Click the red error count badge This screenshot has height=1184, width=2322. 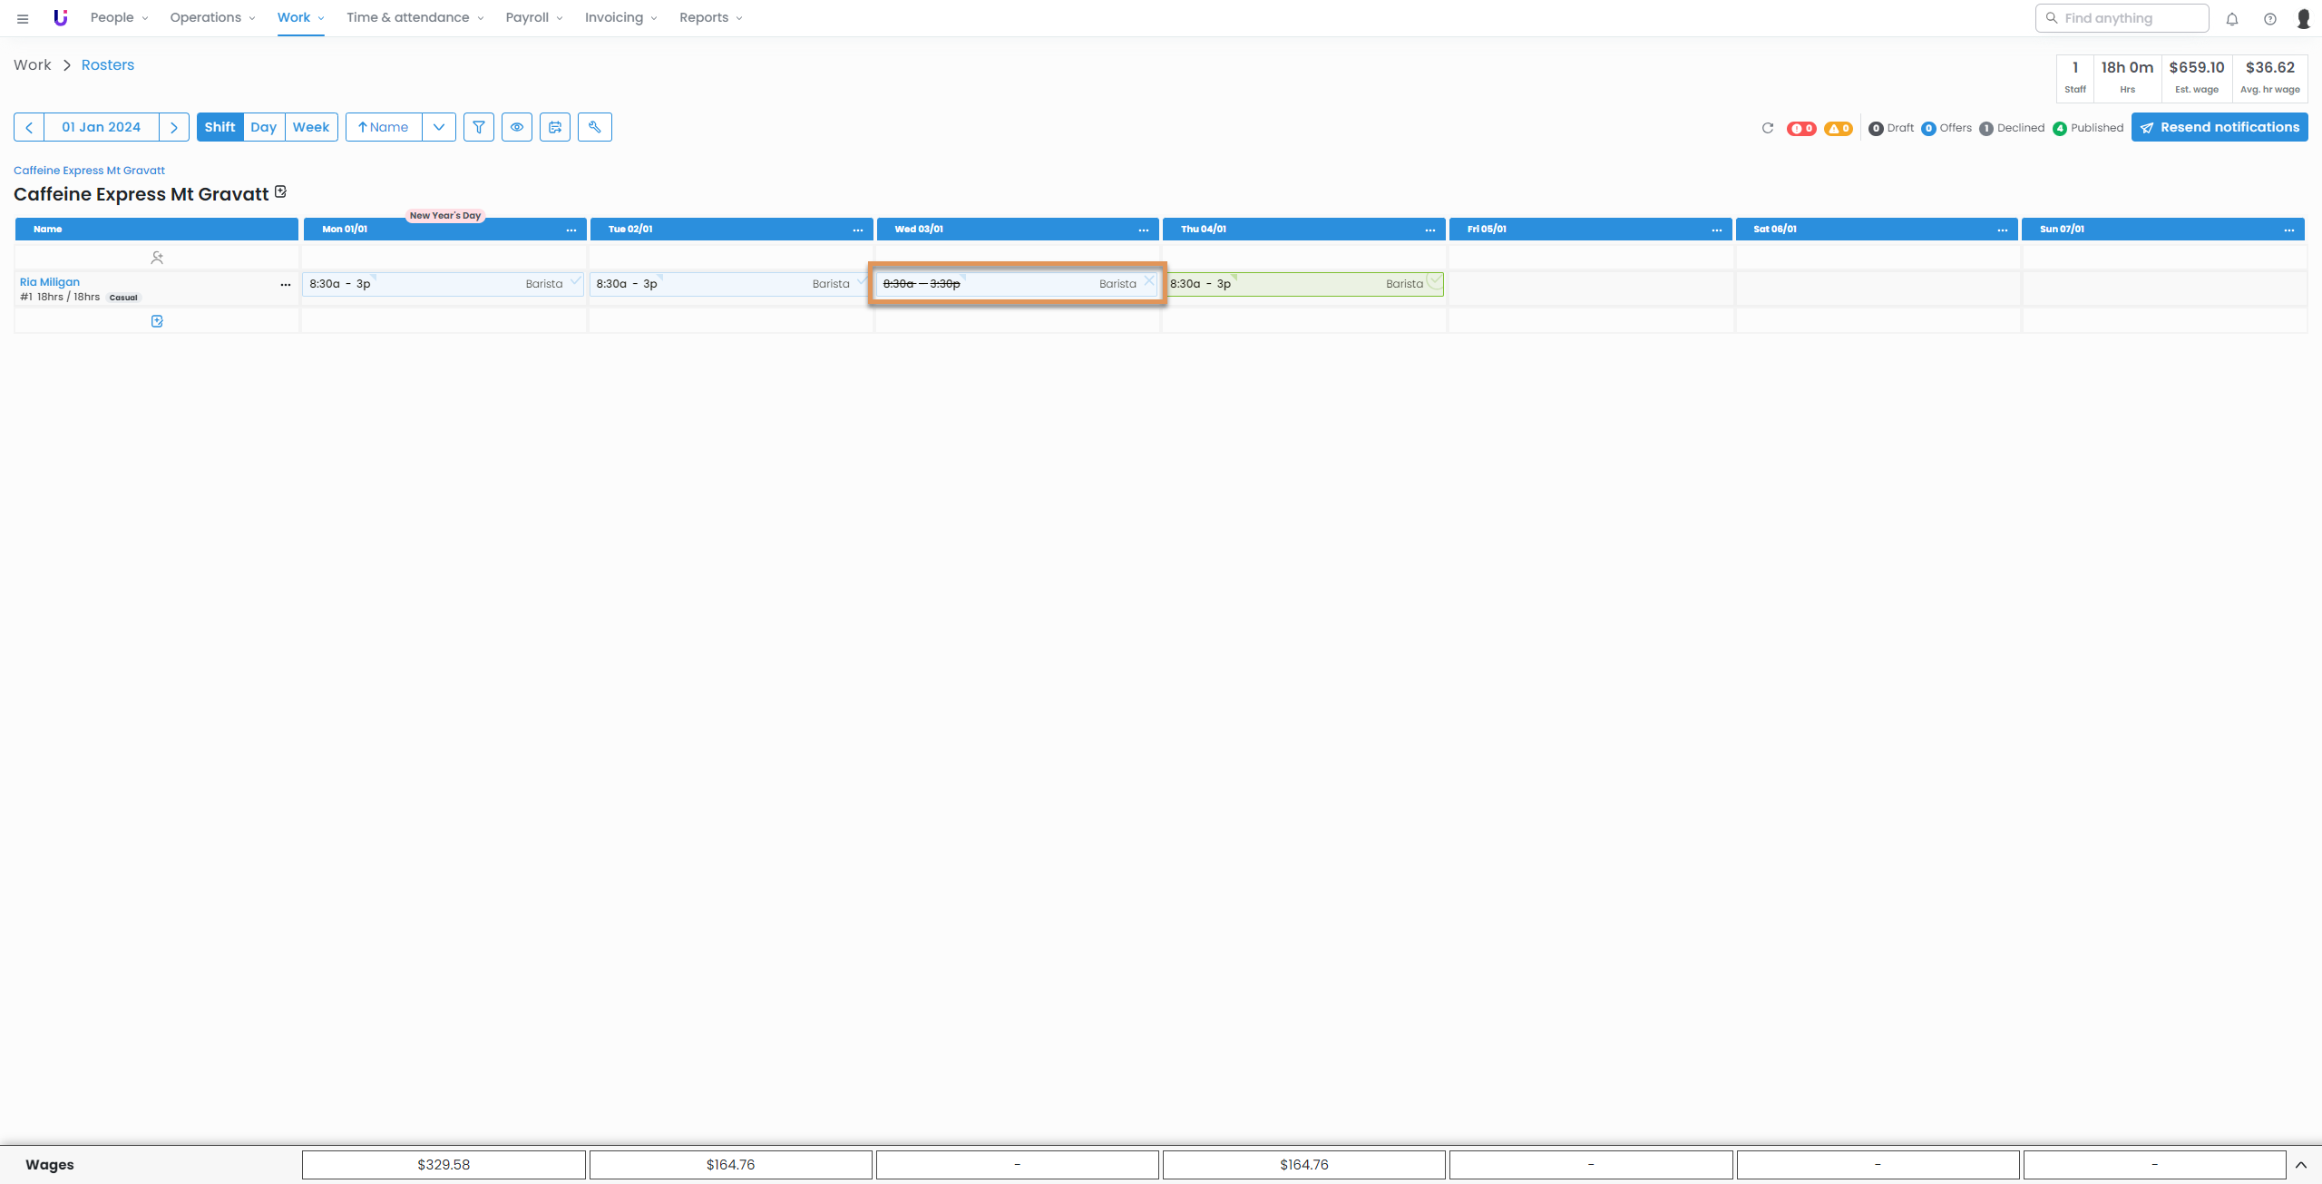(1800, 128)
